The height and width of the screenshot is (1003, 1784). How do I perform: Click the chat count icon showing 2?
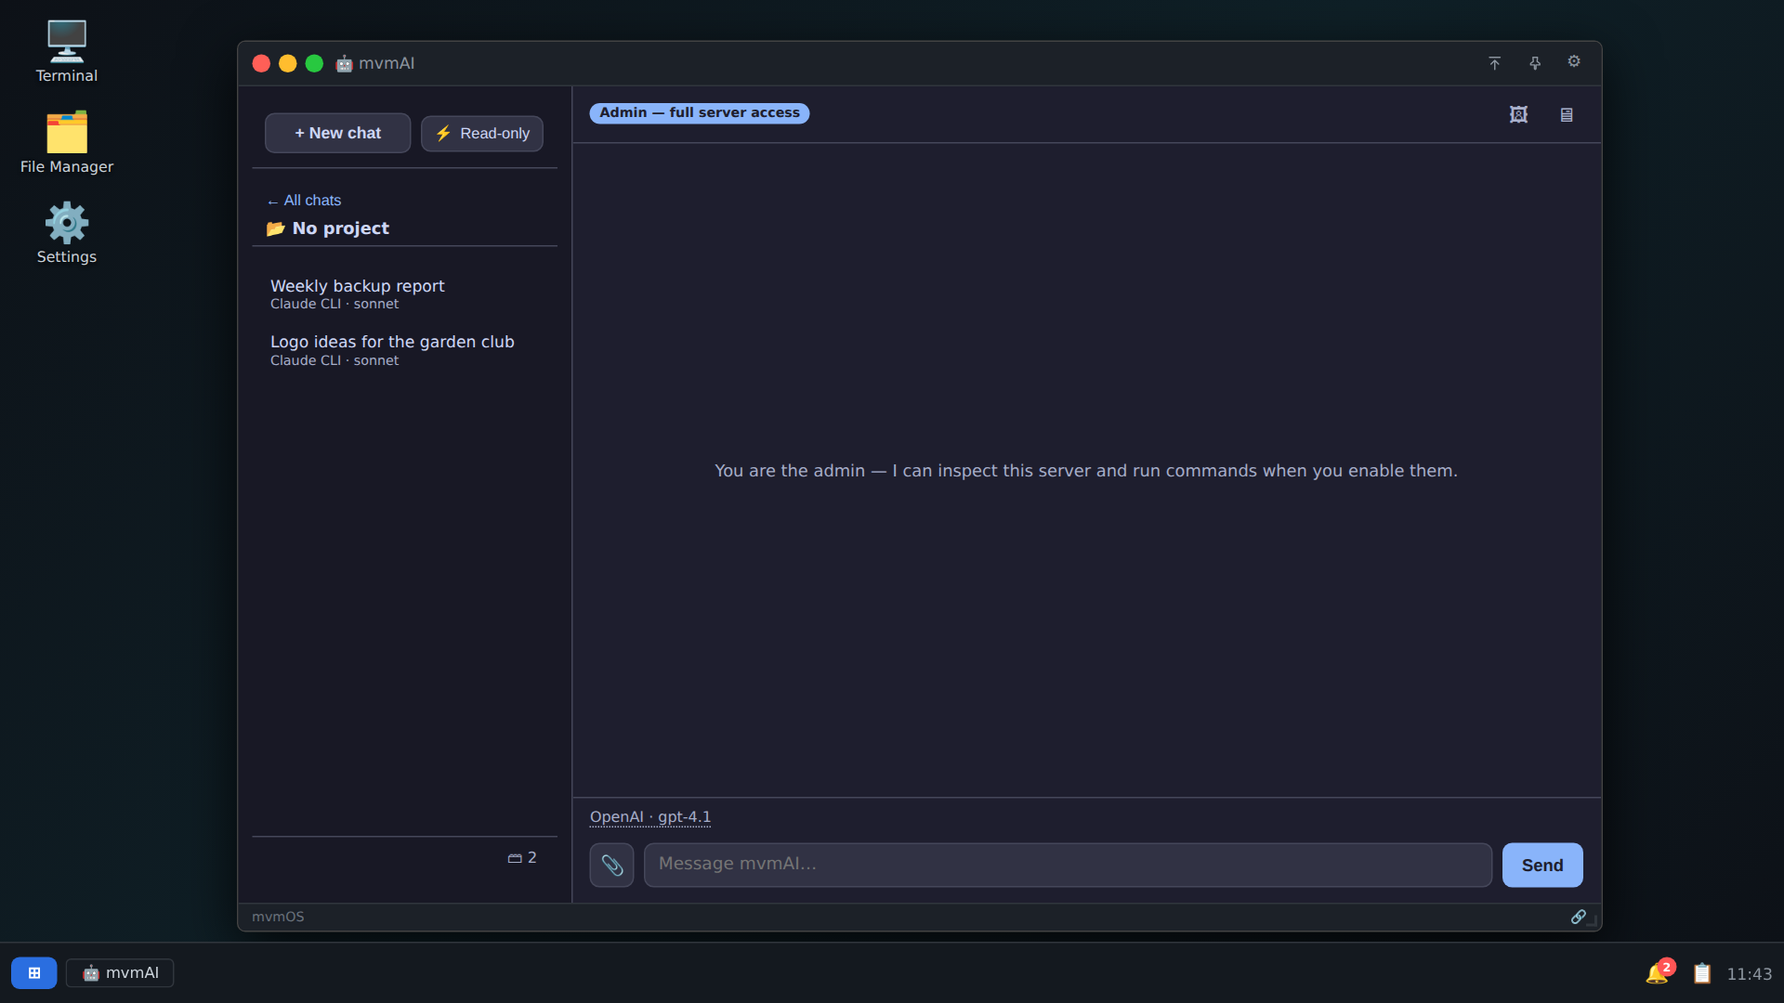[522, 858]
